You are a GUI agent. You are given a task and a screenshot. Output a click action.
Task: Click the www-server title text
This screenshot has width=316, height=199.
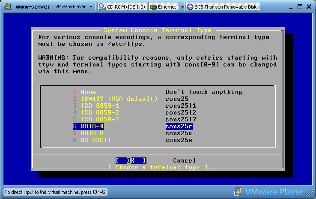(x=33, y=7)
